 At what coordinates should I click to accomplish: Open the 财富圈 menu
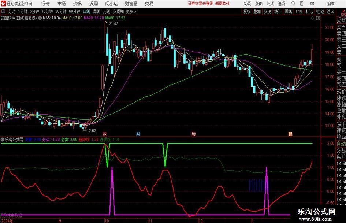tap(131, 4)
